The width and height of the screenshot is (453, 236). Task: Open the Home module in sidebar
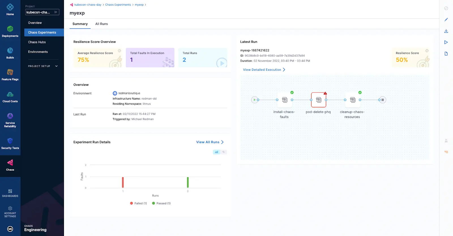point(10,9)
